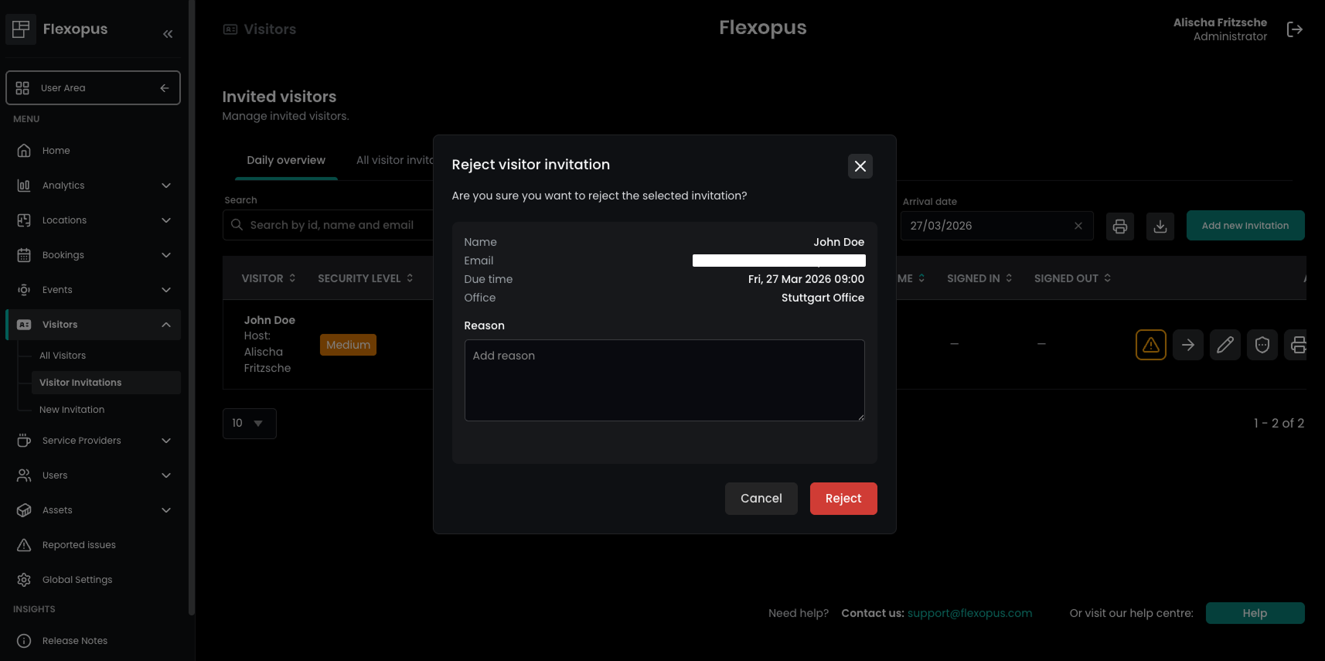This screenshot has width=1325, height=661.
Task: Clear the arrival date with X icon
Action: [1078, 226]
